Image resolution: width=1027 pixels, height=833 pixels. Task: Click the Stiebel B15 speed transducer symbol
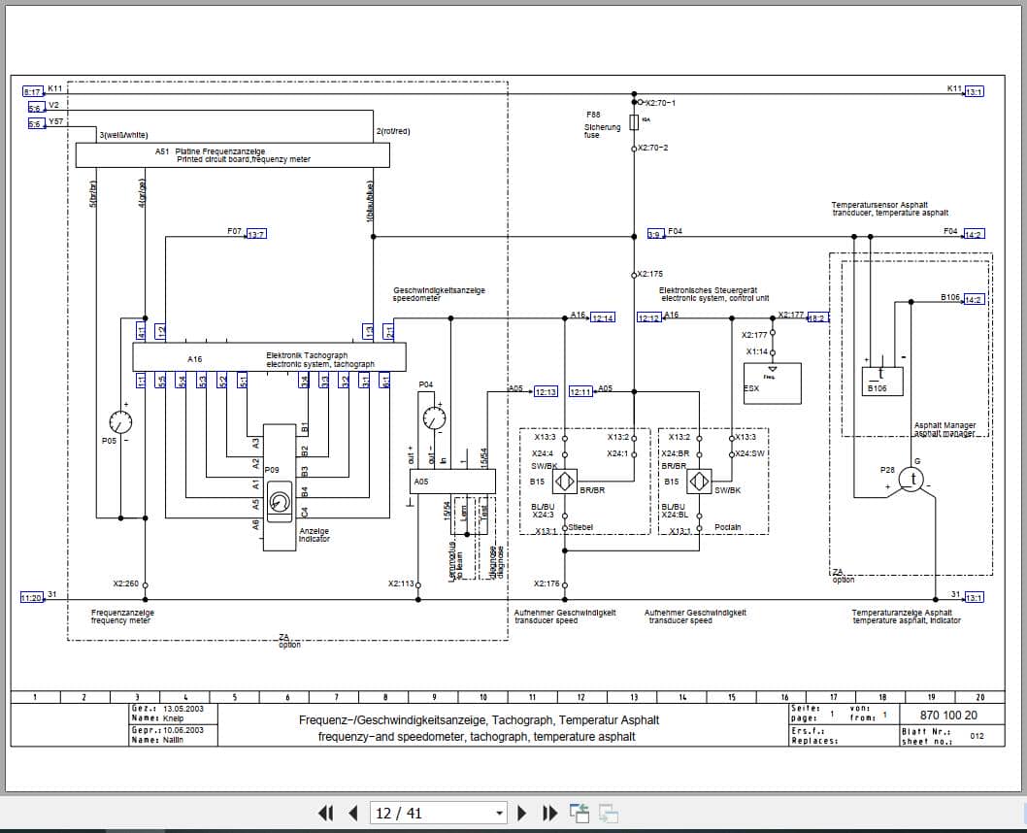point(564,482)
